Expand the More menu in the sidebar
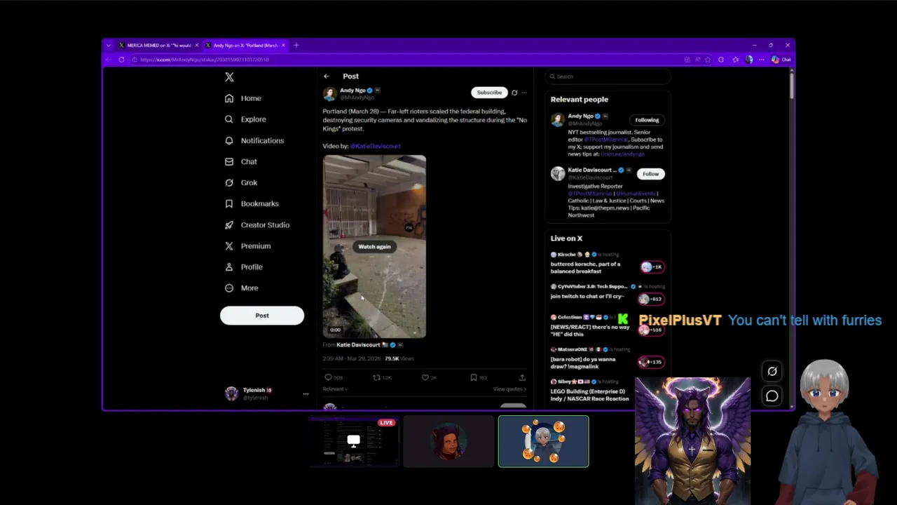The height and width of the screenshot is (505, 897). [x=242, y=288]
